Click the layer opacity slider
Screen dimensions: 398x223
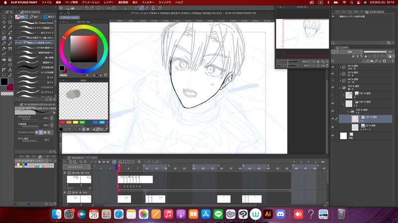tap(375, 52)
